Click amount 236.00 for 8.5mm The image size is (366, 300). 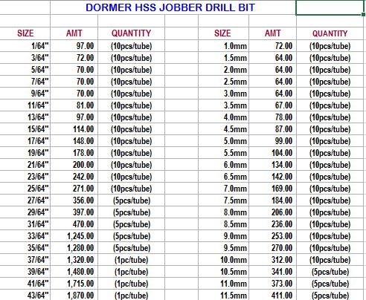(x=272, y=224)
